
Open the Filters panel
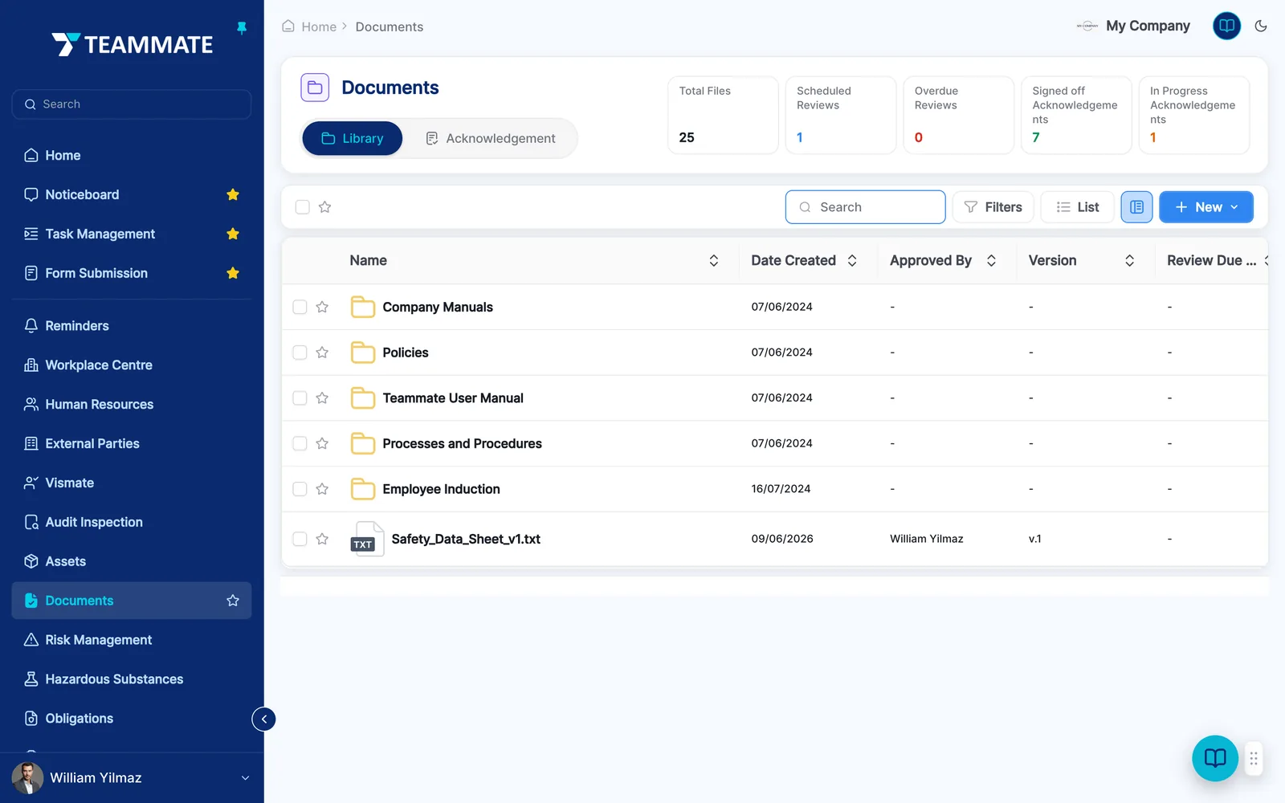pyautogui.click(x=993, y=207)
